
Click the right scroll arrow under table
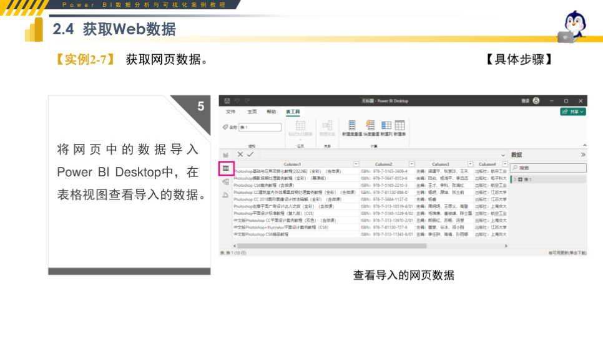(x=506, y=246)
